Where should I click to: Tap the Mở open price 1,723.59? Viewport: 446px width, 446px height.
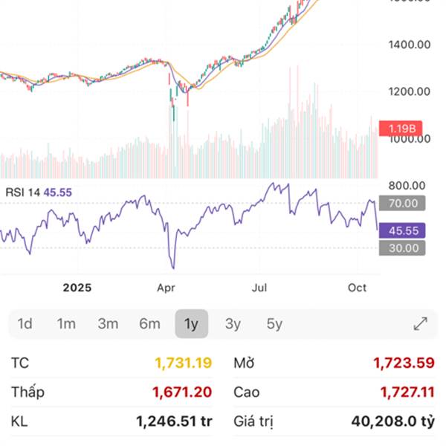click(404, 363)
